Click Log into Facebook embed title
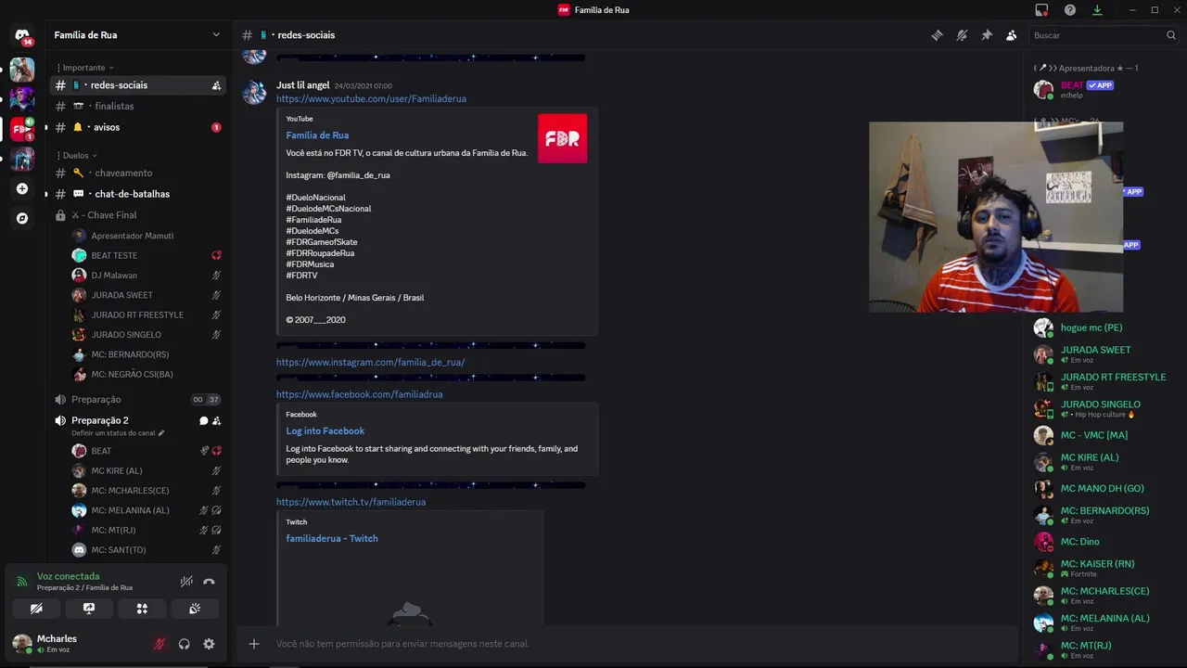1187x668 pixels. coord(325,430)
